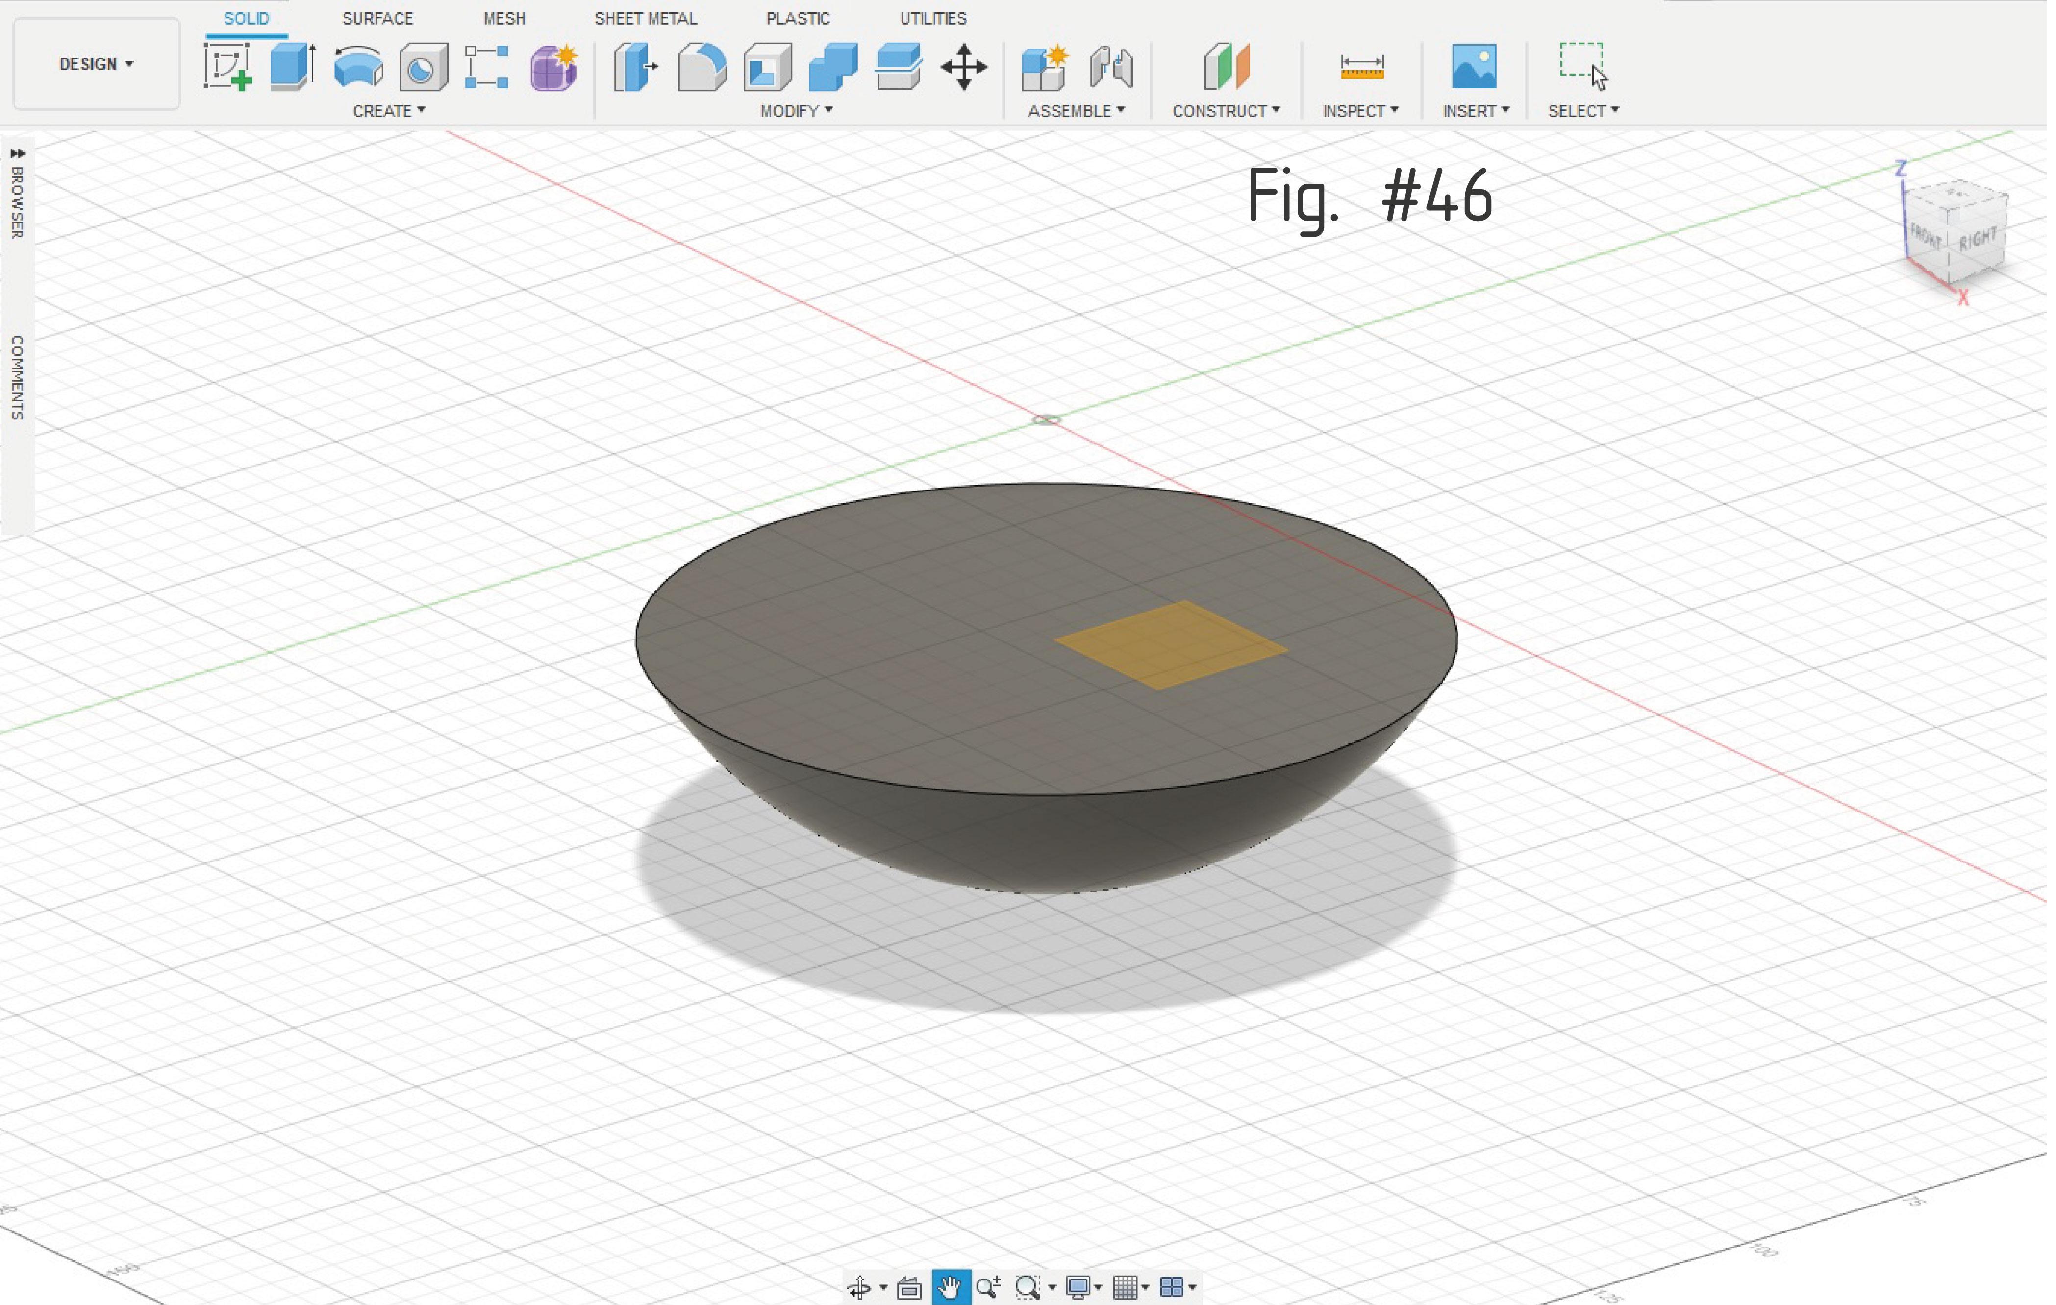The image size is (2056, 1305).
Task: Open the COMMENTS side panel
Action: click(17, 377)
